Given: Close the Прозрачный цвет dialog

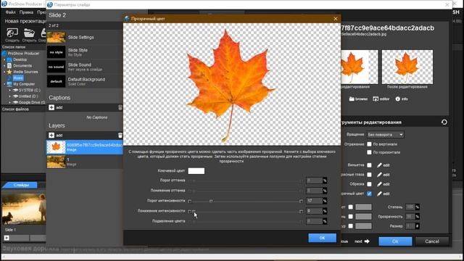Looking at the screenshot, I should click(336, 19).
